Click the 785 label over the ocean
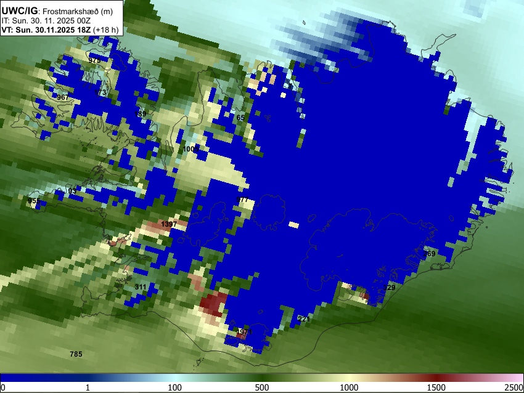 click(x=76, y=354)
